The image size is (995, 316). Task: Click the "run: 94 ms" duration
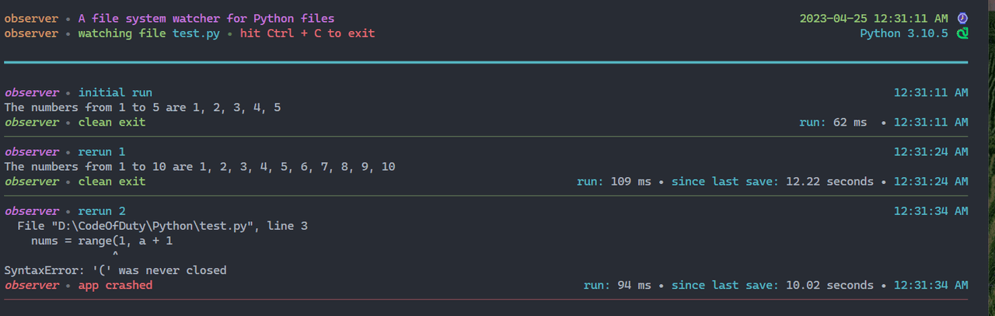[618, 285]
